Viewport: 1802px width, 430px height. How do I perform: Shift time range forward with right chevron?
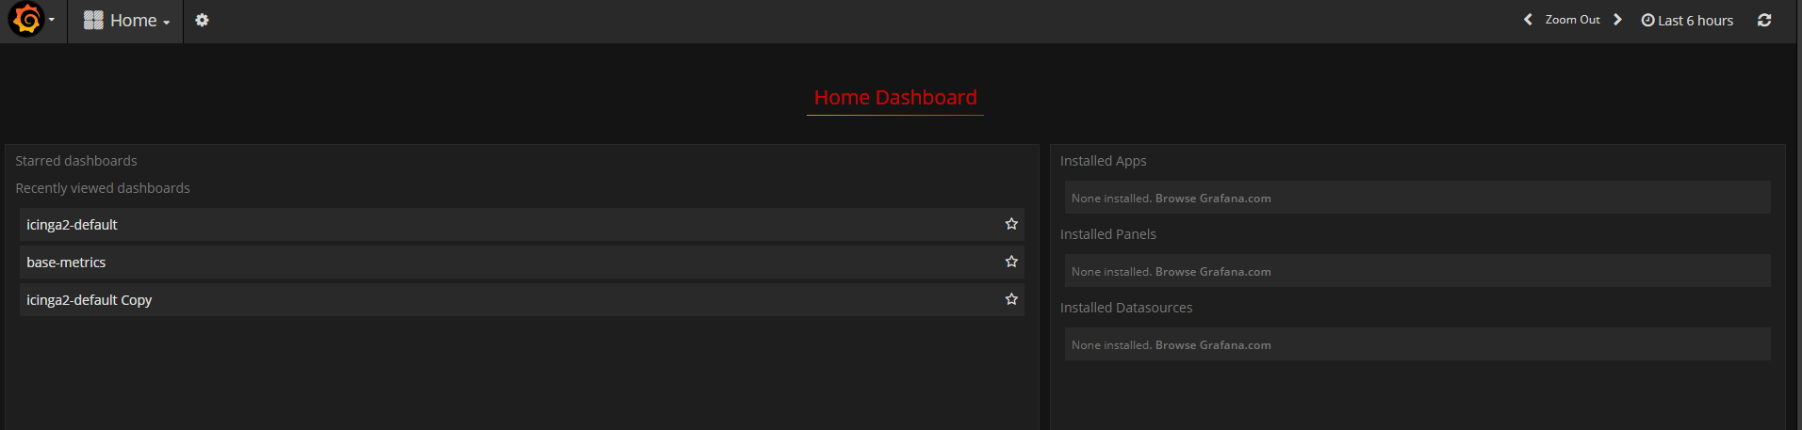(1617, 20)
